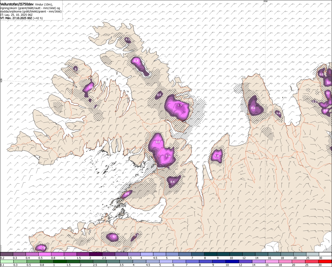The image size is (332, 267).
Task: Click the N99 latitude label on the left edge
Action: click(1, 81)
